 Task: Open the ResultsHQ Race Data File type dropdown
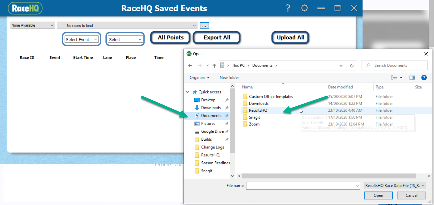pos(395,186)
